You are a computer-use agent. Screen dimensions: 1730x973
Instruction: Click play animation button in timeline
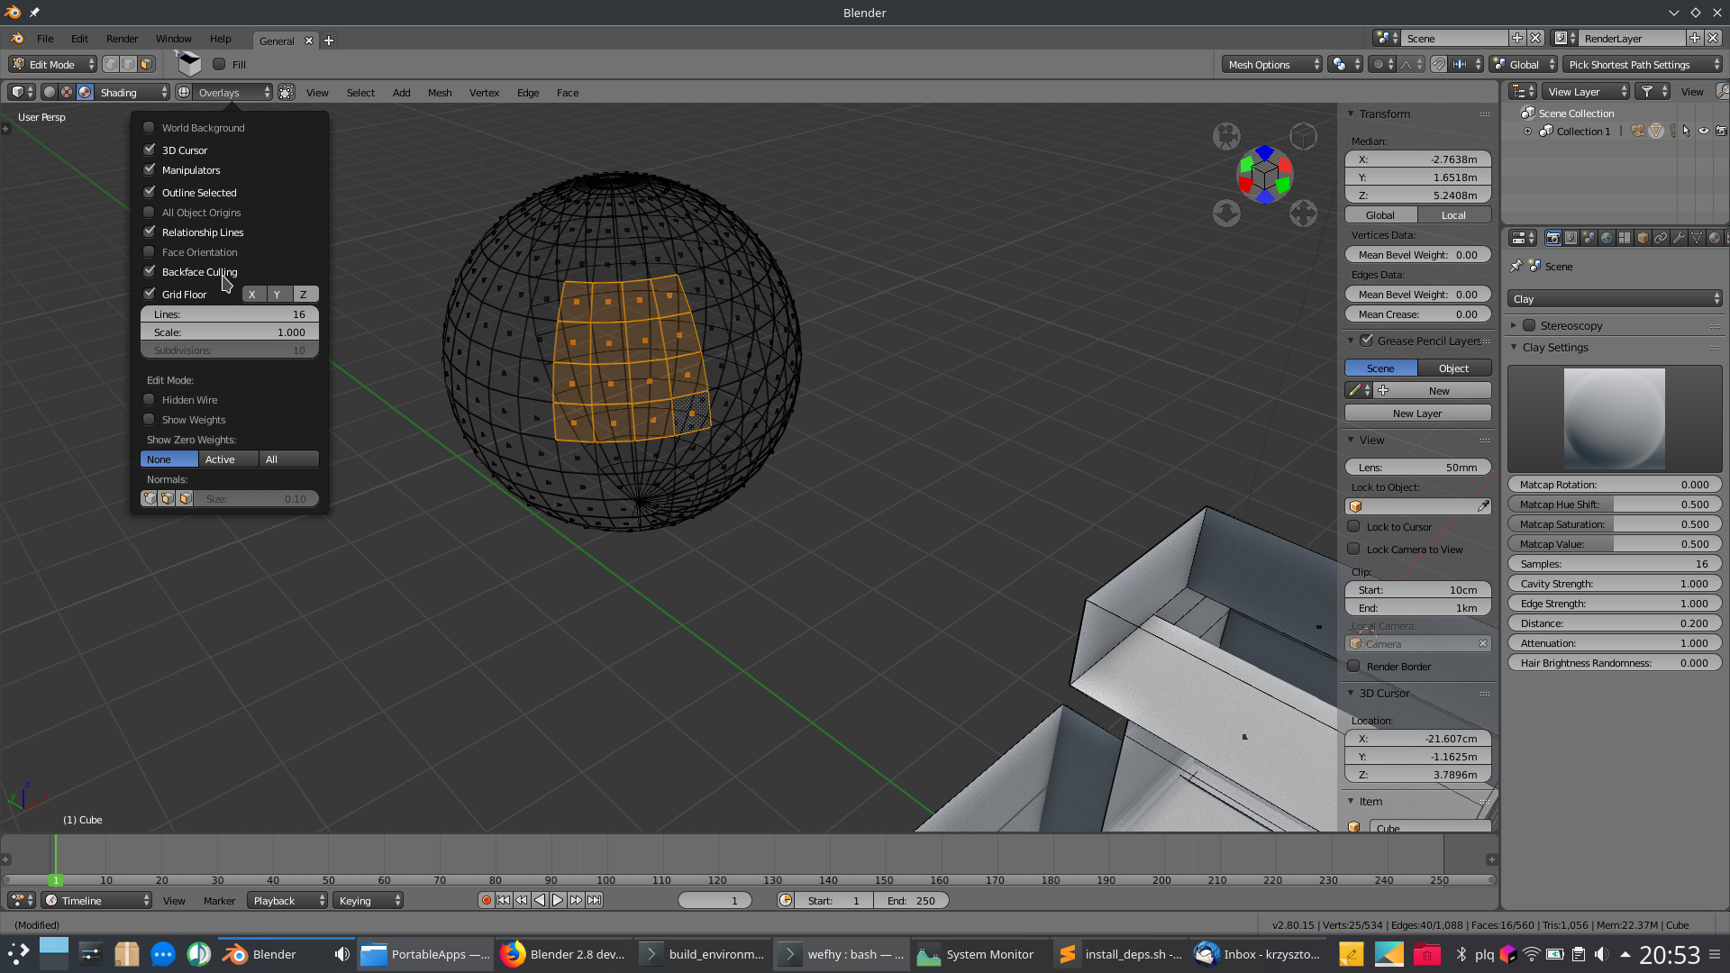pos(558,900)
